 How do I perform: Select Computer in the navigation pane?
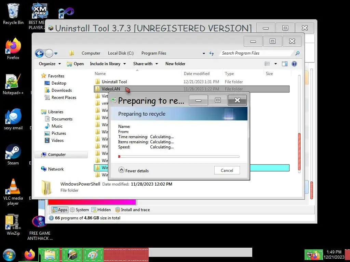pyautogui.click(x=61, y=155)
